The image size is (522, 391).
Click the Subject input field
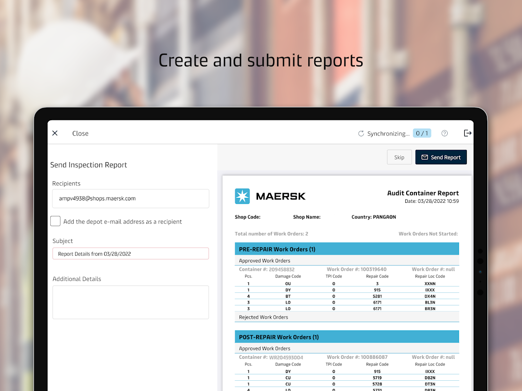(130, 254)
